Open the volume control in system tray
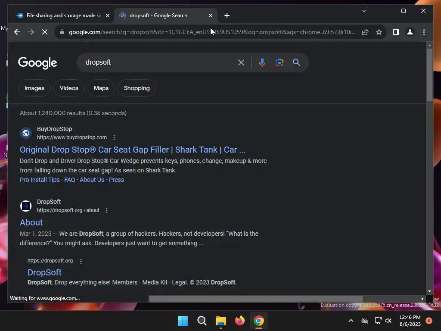The height and width of the screenshot is (331, 441). pyautogui.click(x=388, y=321)
